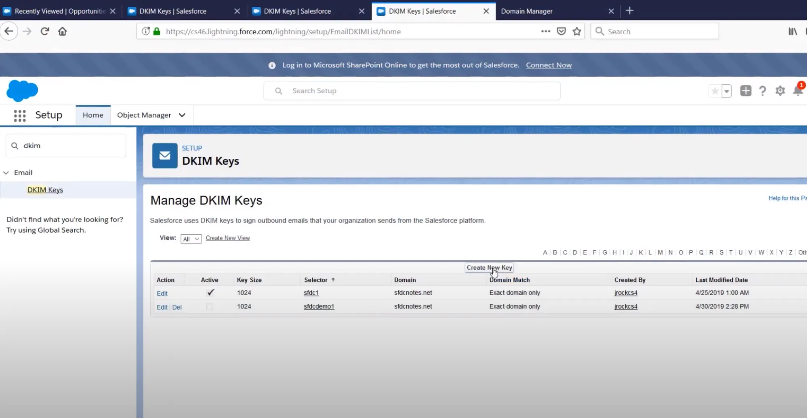The height and width of the screenshot is (418, 807).
Task: Filter list by letter S
Action: 721,252
